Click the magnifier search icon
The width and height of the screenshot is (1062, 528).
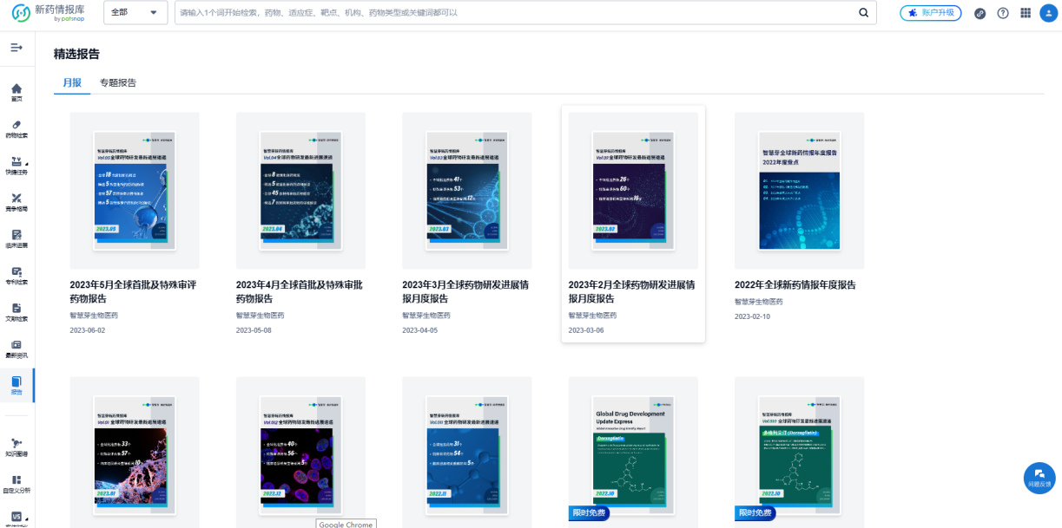pos(863,13)
